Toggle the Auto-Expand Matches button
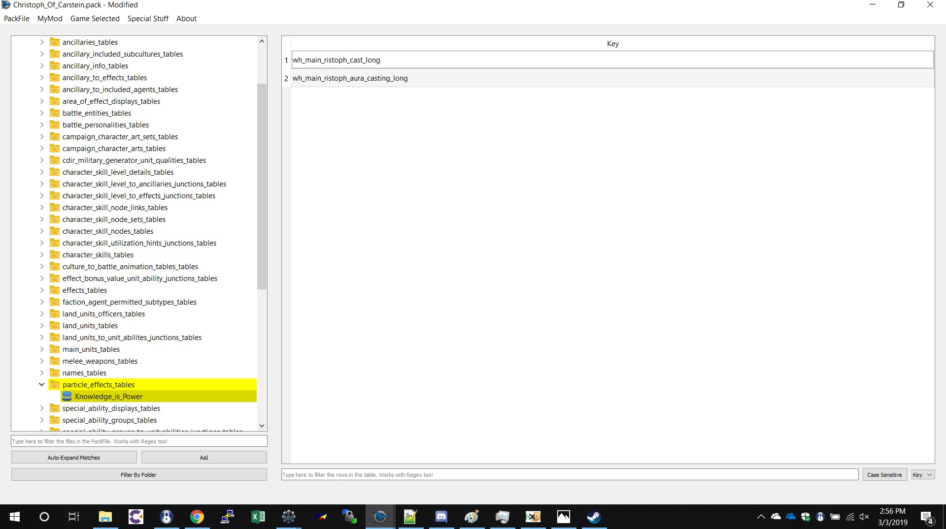 (x=74, y=458)
